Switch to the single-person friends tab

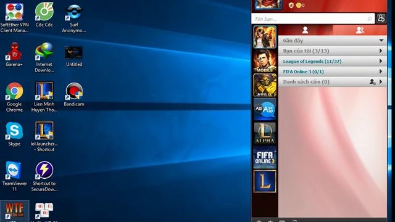pos(306,30)
